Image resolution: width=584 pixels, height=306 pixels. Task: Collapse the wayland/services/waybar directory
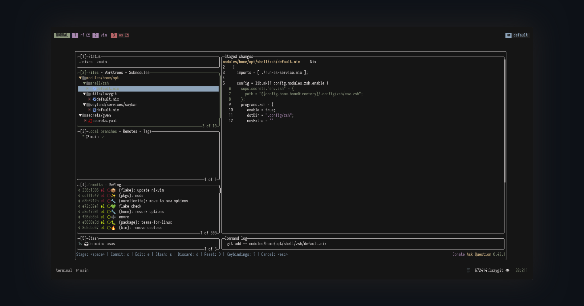84,105
